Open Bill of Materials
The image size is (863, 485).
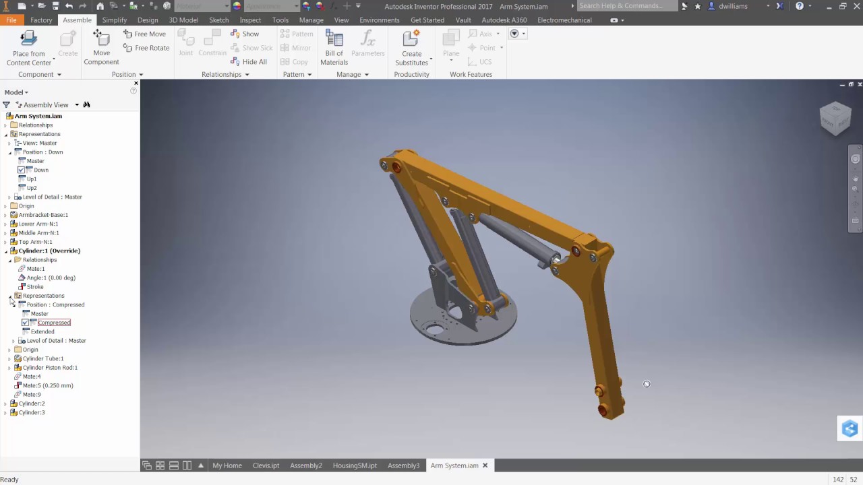(x=334, y=47)
